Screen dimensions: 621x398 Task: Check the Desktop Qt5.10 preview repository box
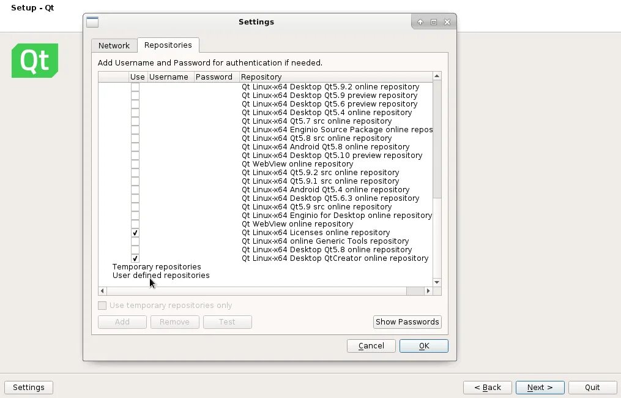(135, 156)
